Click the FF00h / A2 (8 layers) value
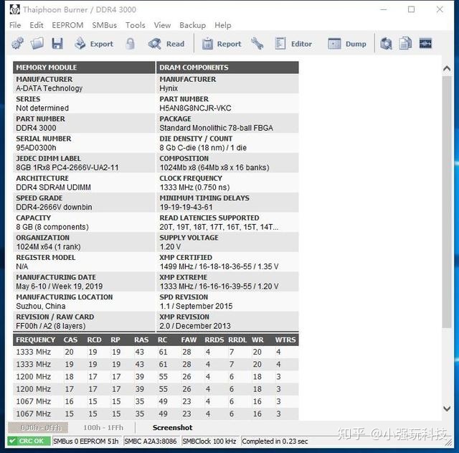Screen dimensions: 459x453 pyautogui.click(x=51, y=326)
